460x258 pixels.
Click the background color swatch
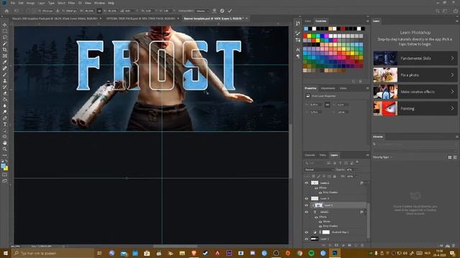(x=6, y=168)
